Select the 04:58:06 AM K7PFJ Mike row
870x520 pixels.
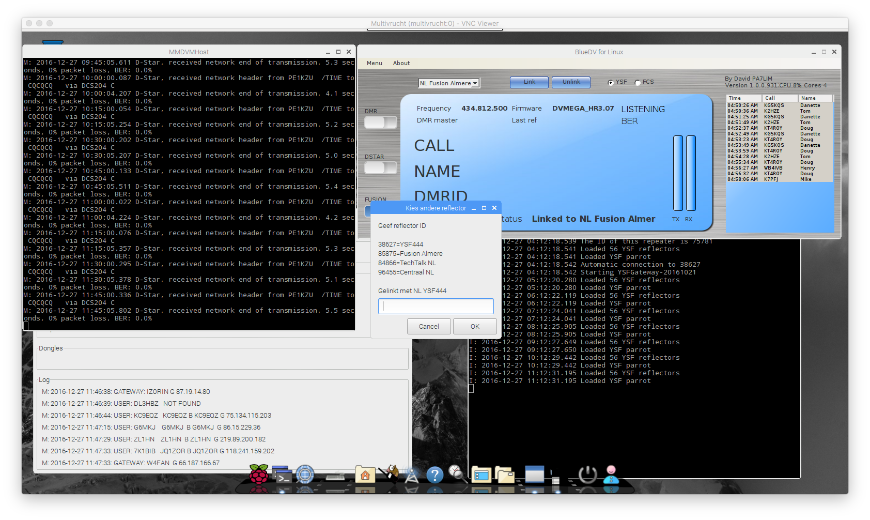tap(779, 179)
